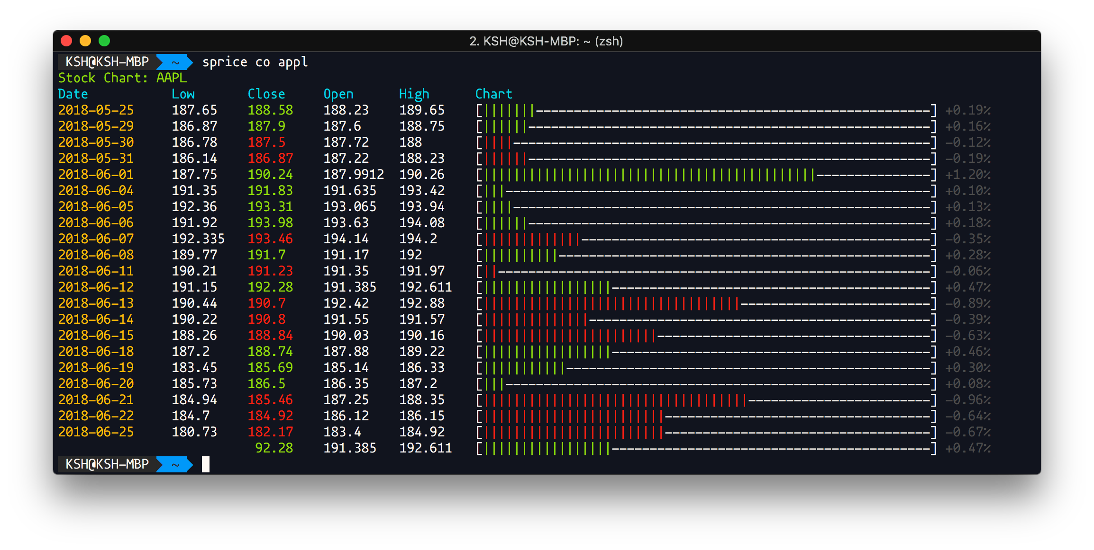
Task: Click the close value 190.8
Action: tap(266, 319)
